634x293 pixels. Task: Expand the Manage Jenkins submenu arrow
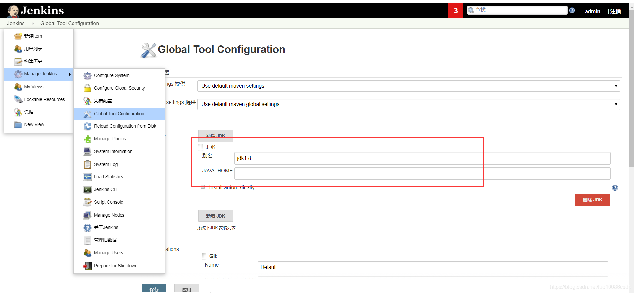pos(70,74)
